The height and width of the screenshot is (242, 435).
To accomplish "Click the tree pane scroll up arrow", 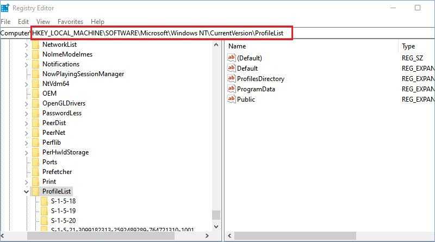I will (x=216, y=45).
